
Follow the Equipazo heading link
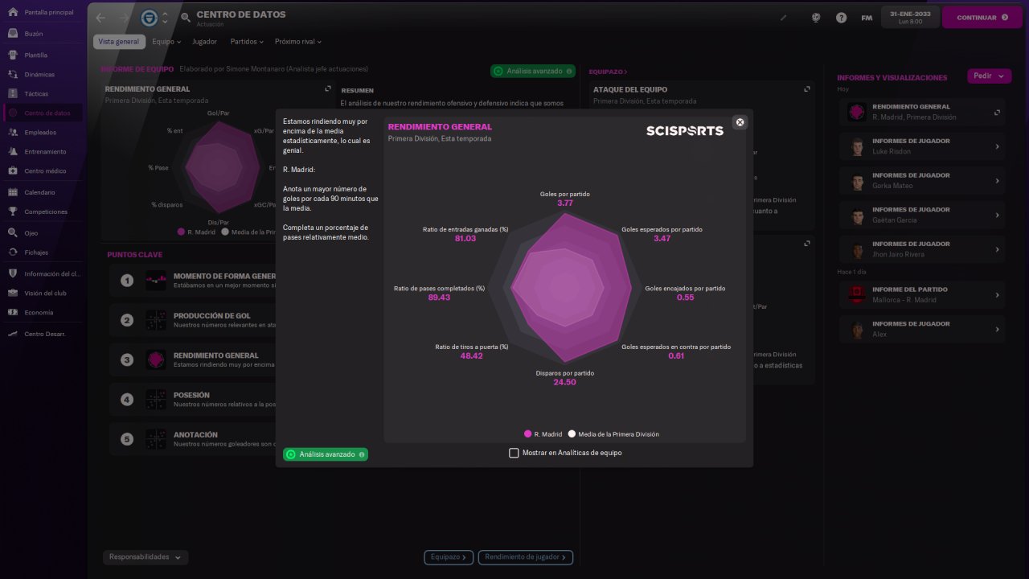tap(609, 72)
